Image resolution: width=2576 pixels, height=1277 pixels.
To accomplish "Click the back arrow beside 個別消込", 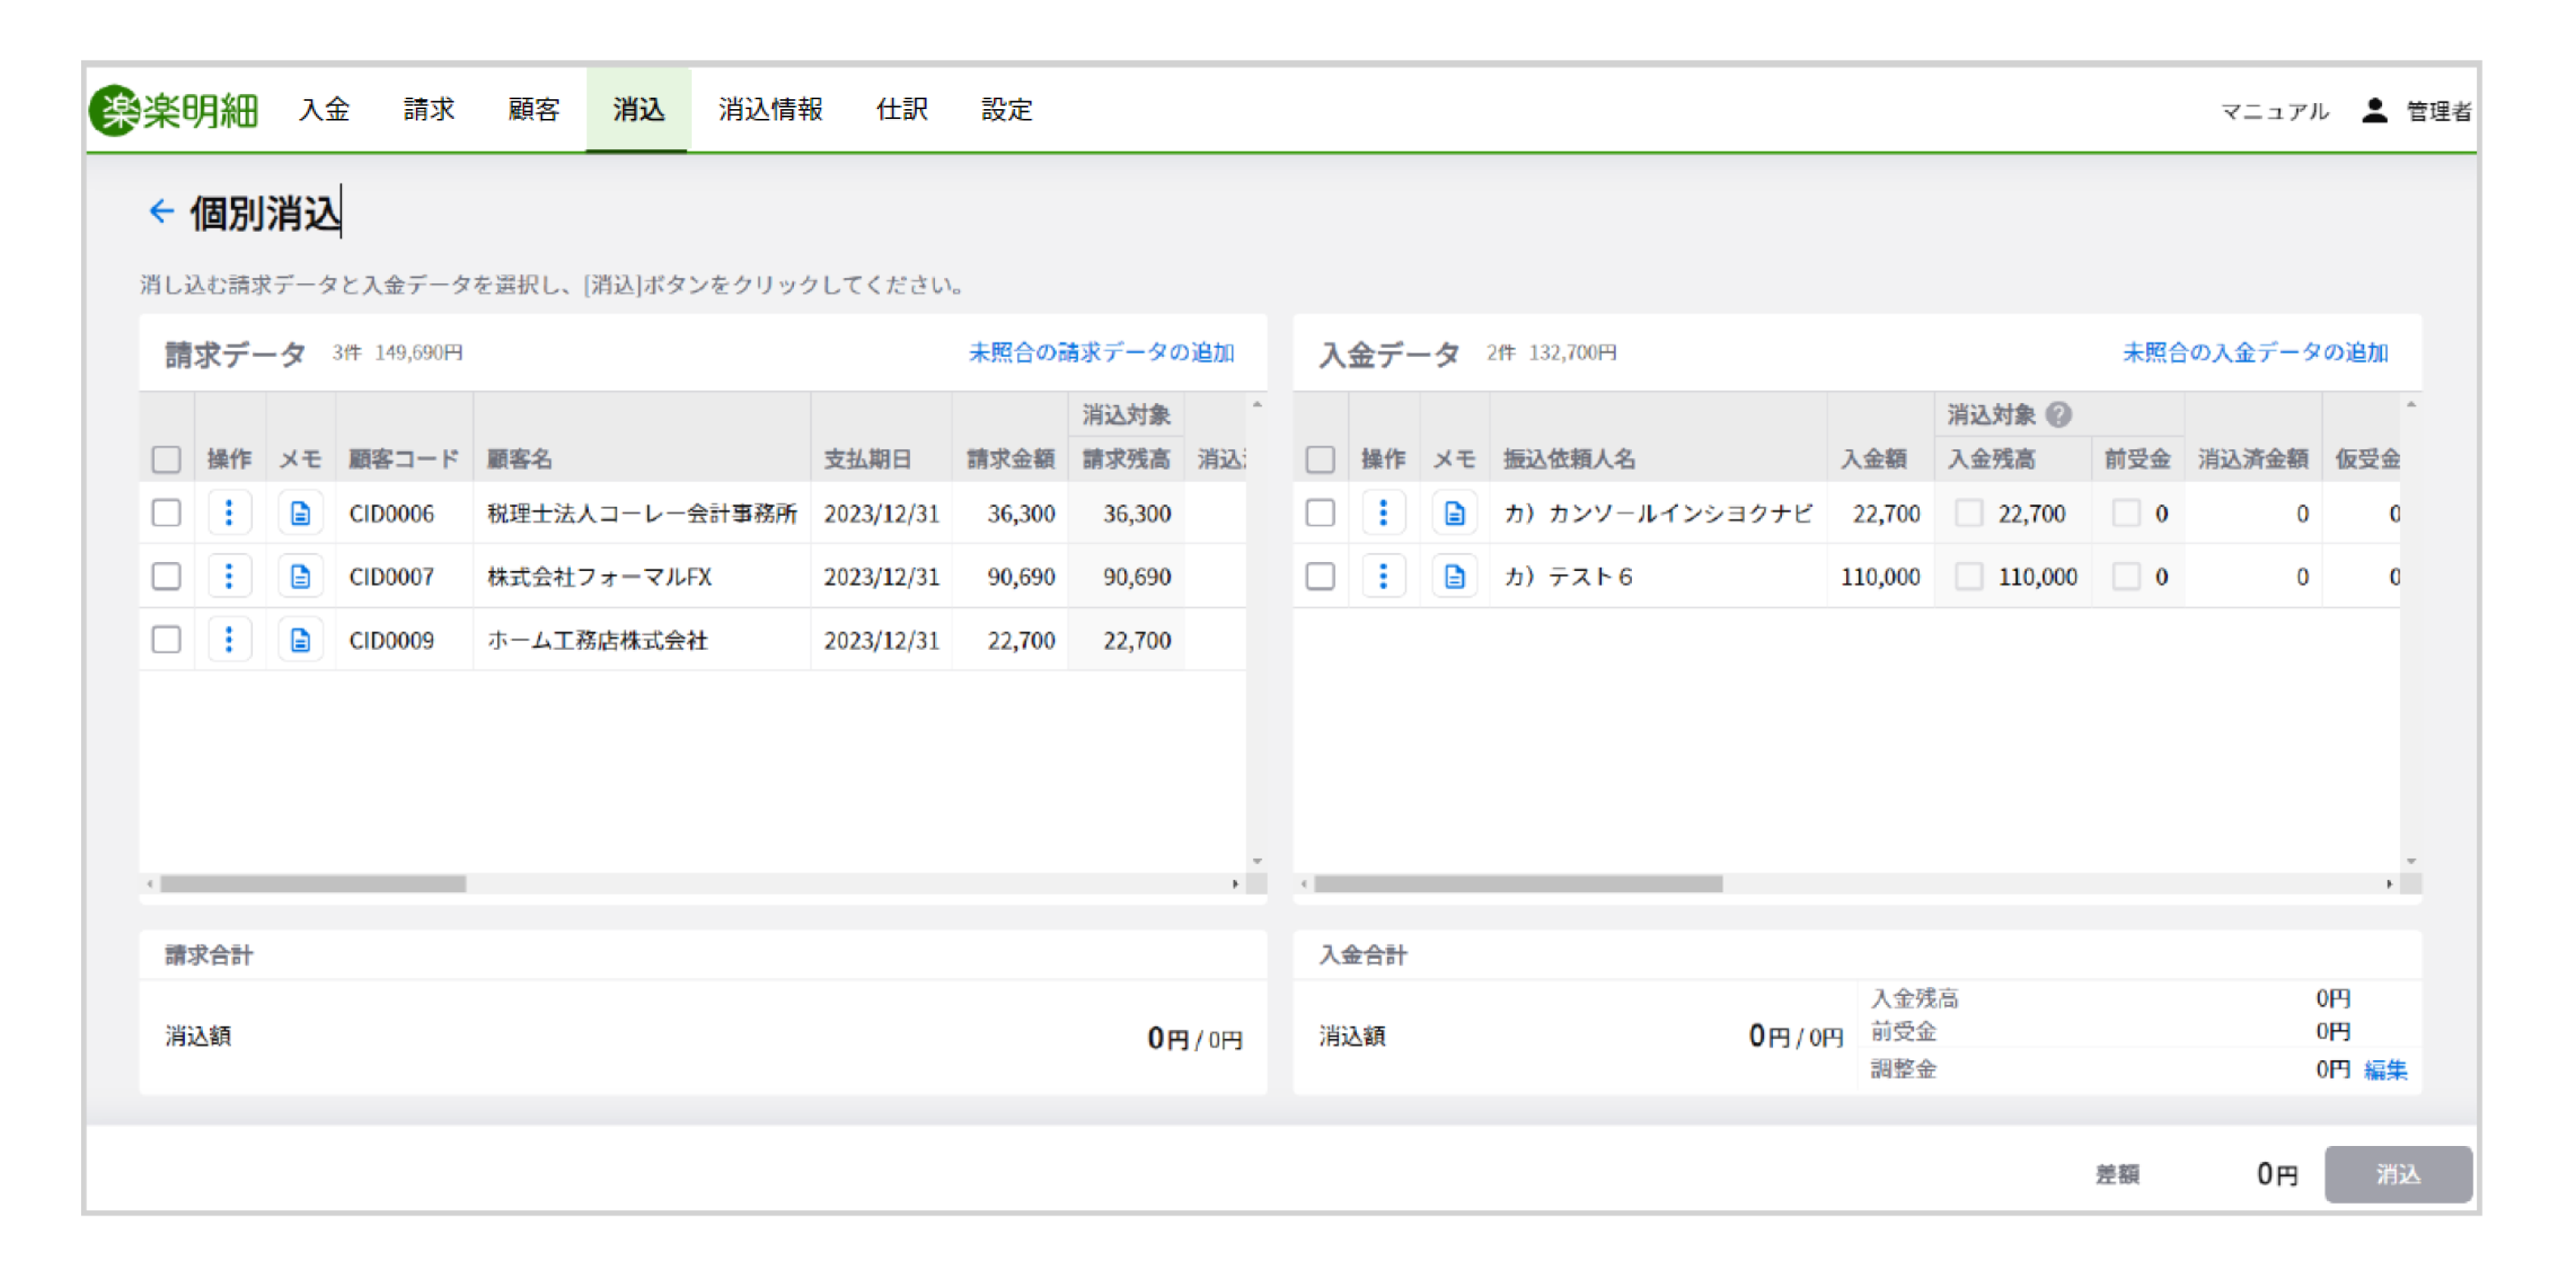I will point(162,210).
